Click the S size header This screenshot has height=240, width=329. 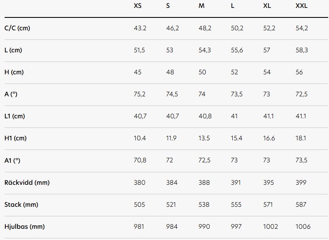point(168,6)
